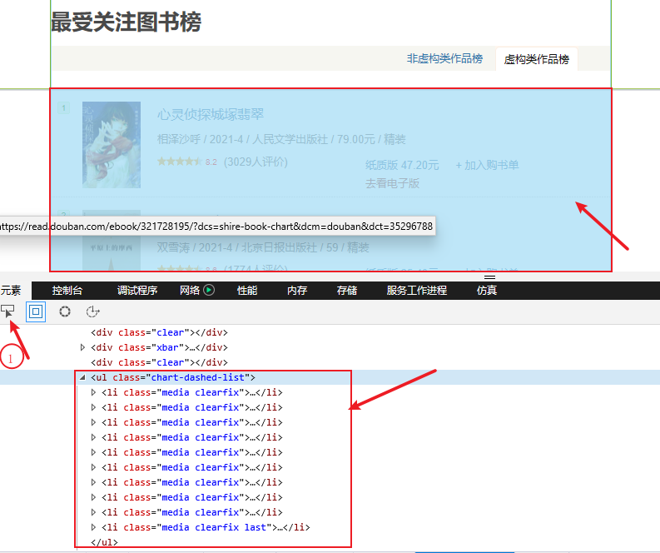
Task: Click the devtools panel drag handle
Action: click(x=489, y=277)
